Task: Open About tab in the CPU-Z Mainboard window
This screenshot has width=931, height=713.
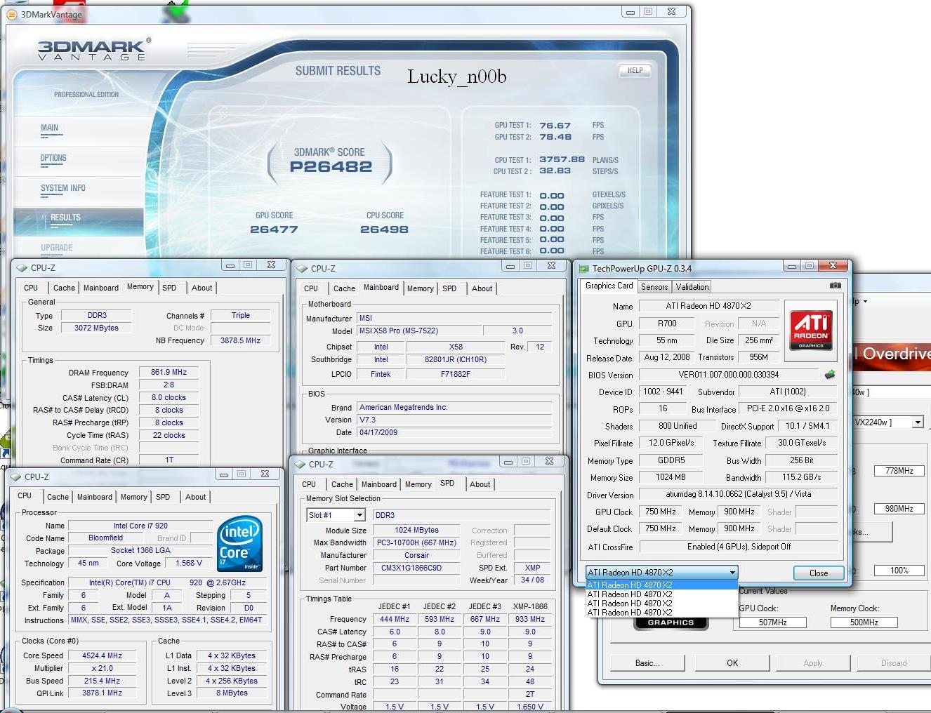Action: [x=482, y=288]
